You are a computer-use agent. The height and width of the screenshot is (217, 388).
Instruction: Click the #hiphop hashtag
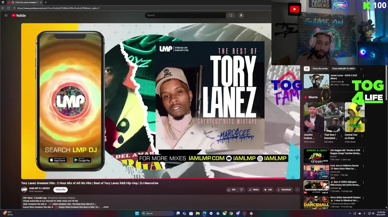pyautogui.click(x=71, y=198)
